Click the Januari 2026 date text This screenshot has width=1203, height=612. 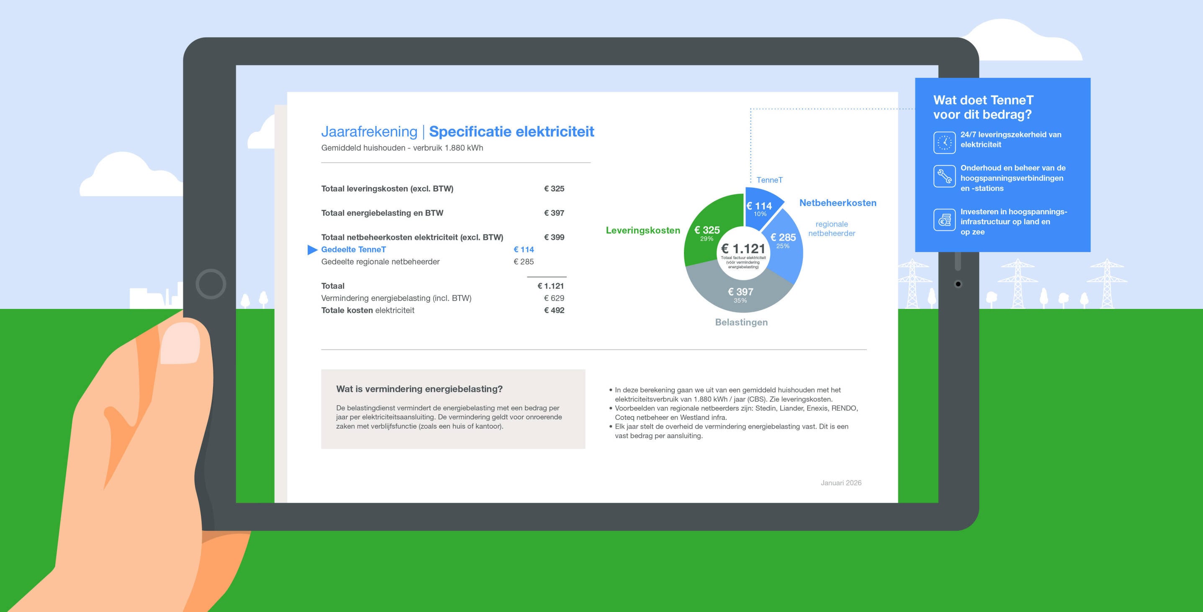point(841,483)
